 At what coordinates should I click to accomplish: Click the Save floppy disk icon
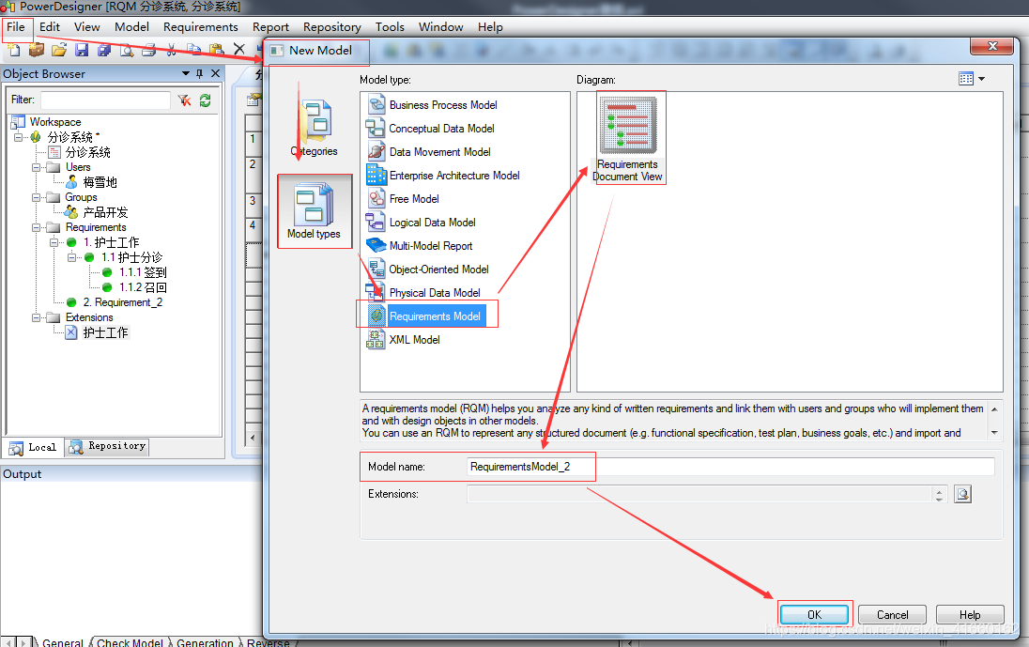click(82, 50)
